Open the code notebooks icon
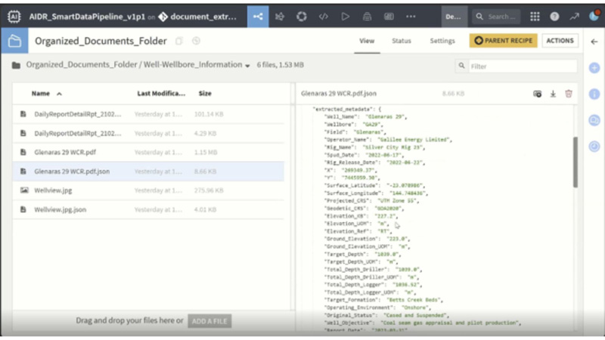This screenshot has height=340, width=605. click(324, 17)
